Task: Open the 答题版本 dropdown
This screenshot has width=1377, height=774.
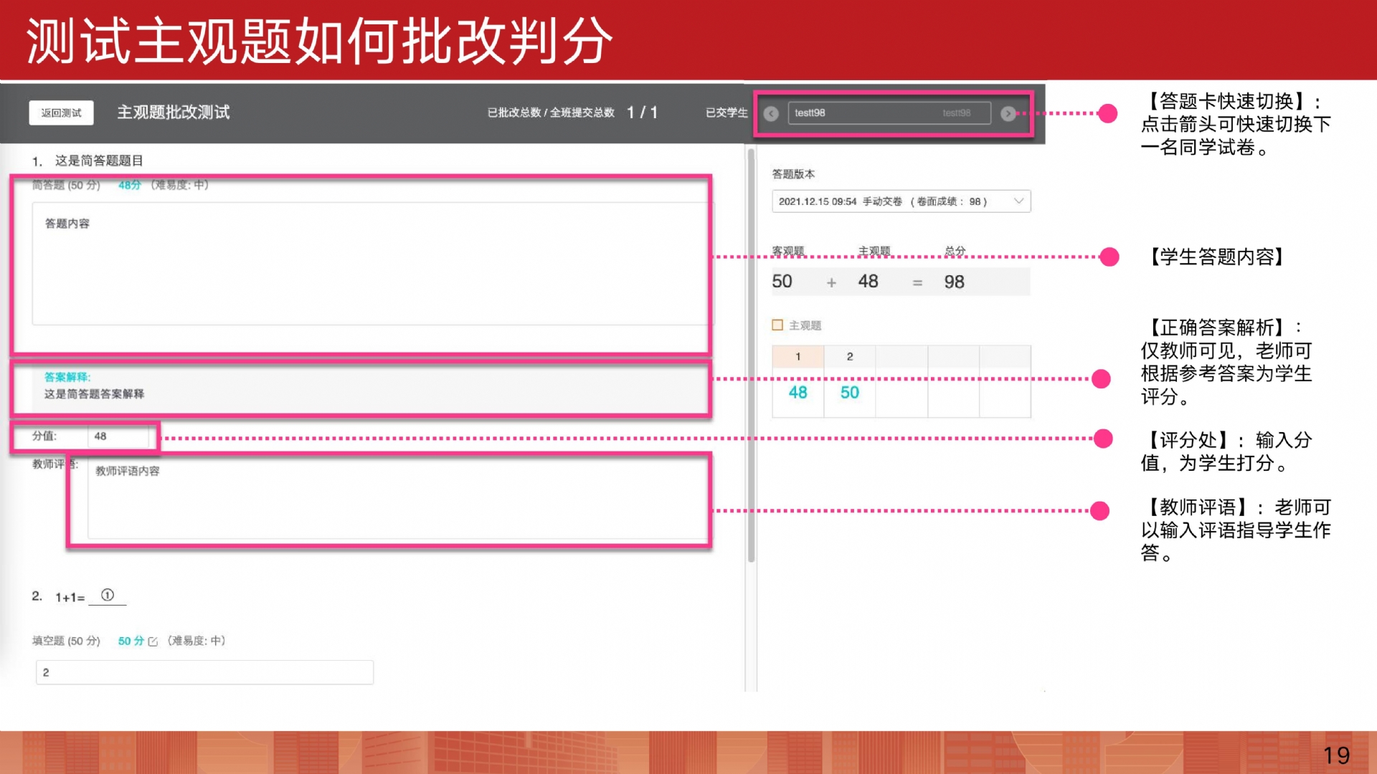Action: pos(900,201)
